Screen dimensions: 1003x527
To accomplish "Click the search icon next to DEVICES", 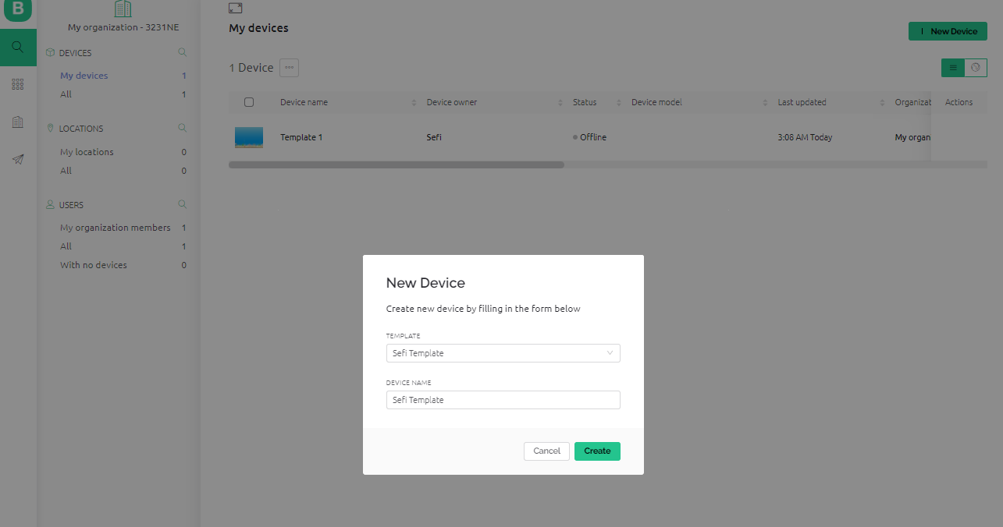I will (x=183, y=53).
